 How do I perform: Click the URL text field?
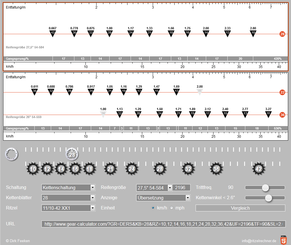tap(163, 224)
